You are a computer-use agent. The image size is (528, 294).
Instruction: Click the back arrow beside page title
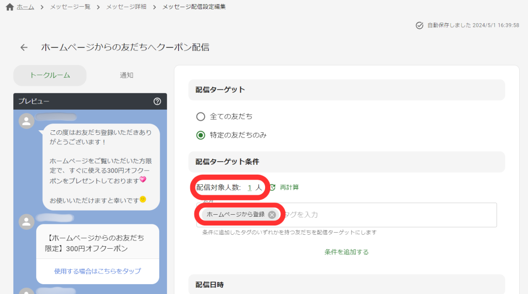click(24, 47)
